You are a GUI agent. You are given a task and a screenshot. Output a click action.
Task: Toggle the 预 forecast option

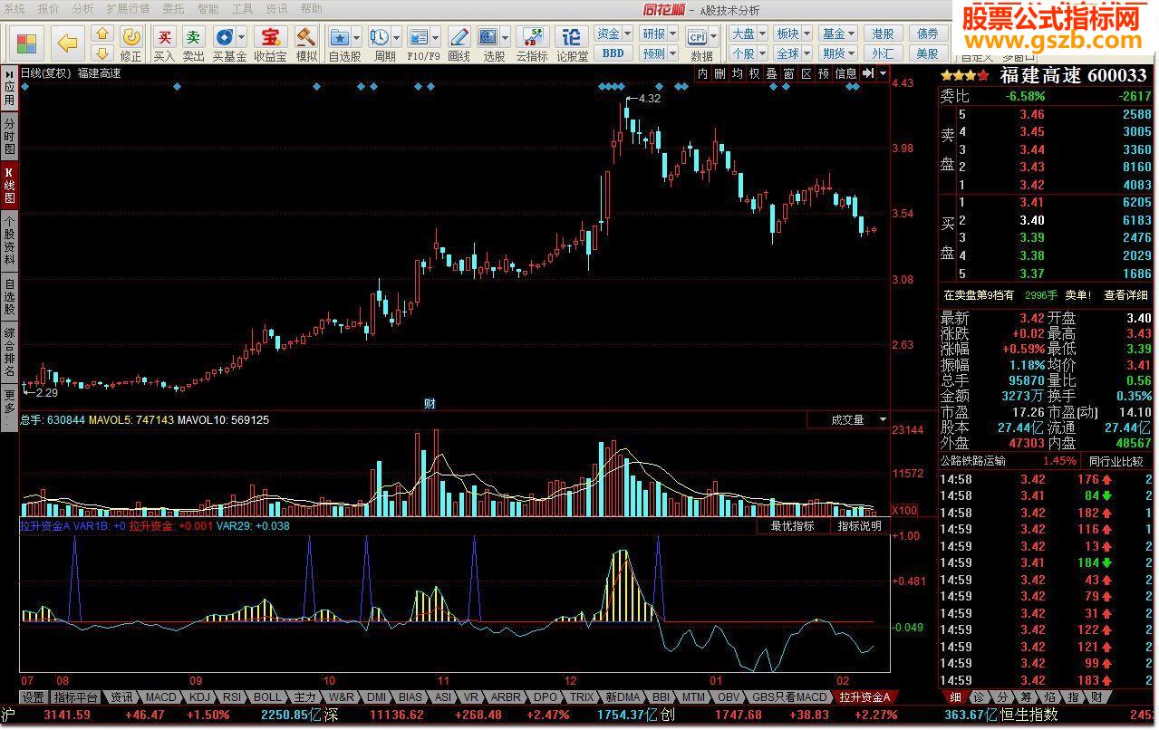pyautogui.click(x=824, y=74)
